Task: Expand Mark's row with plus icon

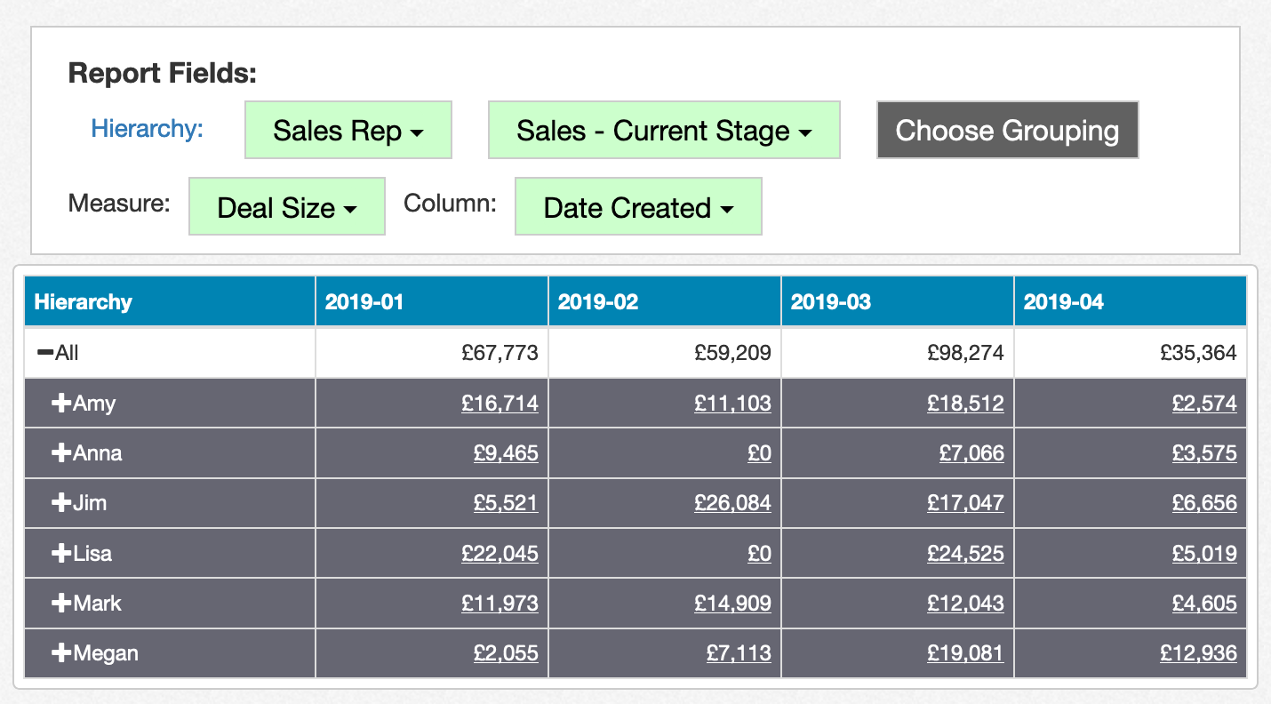Action: click(x=60, y=604)
